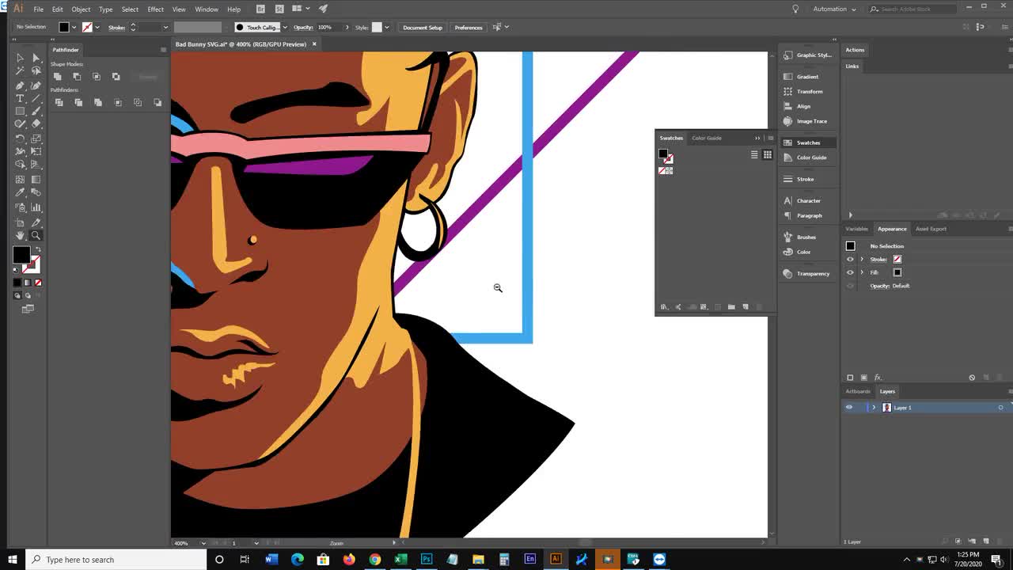Toggle Stroke visibility eye in Appearance panel
The image size is (1013, 570).
851,259
